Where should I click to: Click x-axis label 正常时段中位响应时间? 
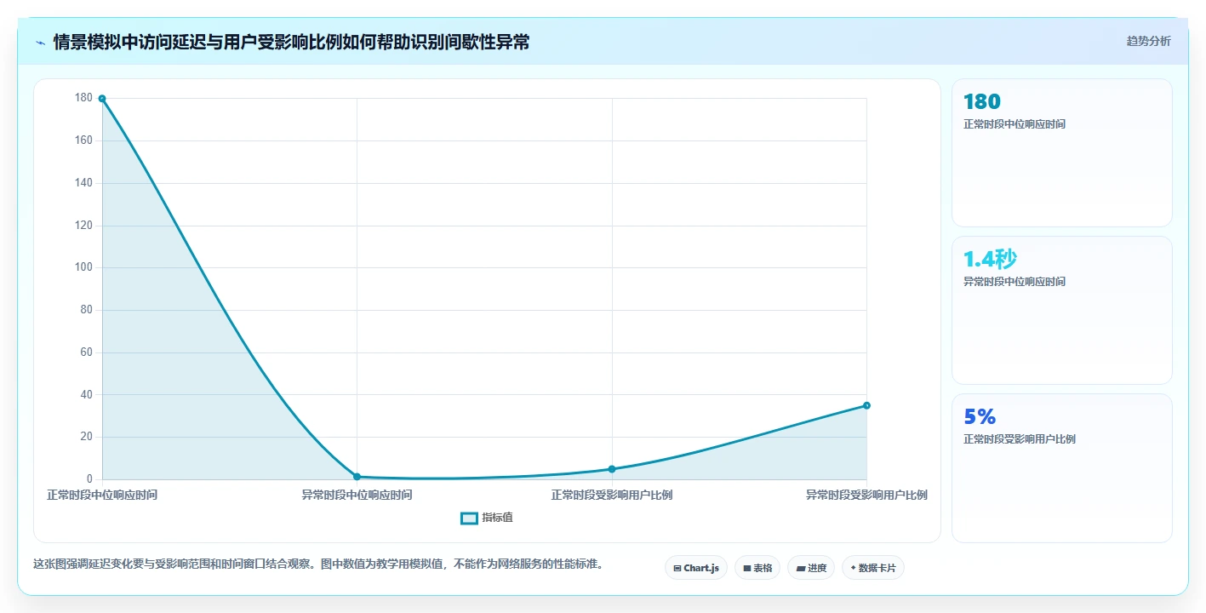click(102, 495)
